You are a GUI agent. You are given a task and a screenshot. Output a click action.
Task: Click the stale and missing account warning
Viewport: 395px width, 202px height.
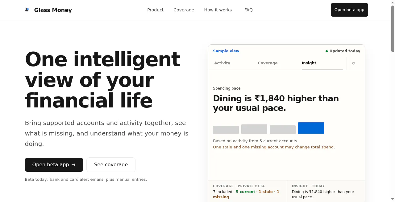[x=274, y=147]
